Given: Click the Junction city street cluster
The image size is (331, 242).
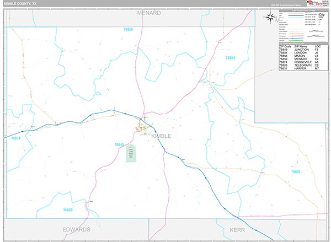Looking at the screenshot, I should click(x=141, y=129).
